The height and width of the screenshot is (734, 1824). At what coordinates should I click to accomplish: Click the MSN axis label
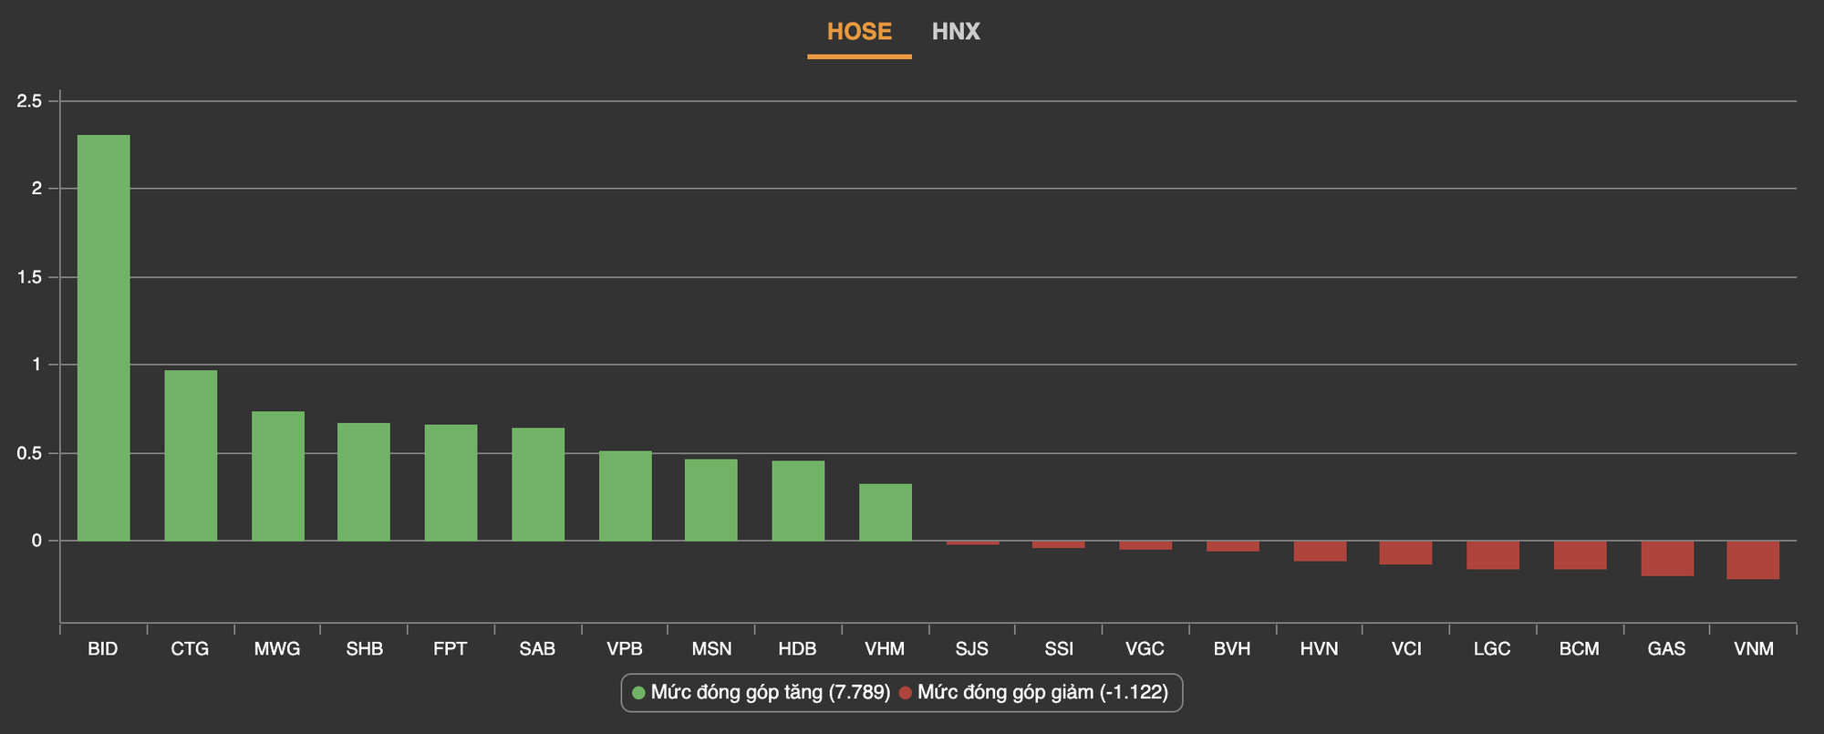tap(711, 649)
